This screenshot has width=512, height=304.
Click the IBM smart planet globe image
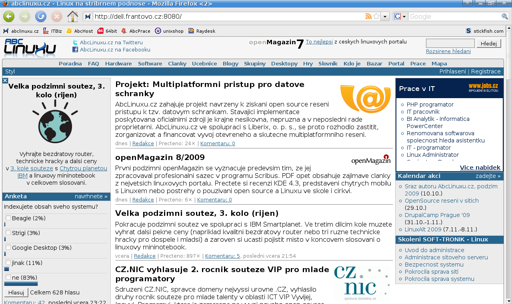click(x=56, y=121)
